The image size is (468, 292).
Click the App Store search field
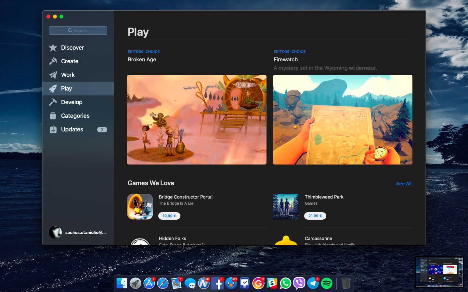pyautogui.click(x=78, y=30)
